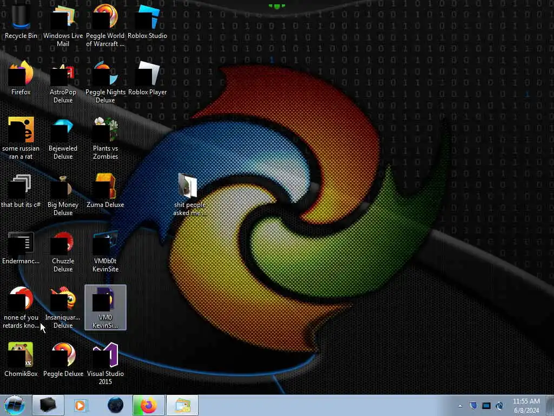This screenshot has width=554, height=416.
Task: Open the Windows Start menu orb
Action: 15,405
